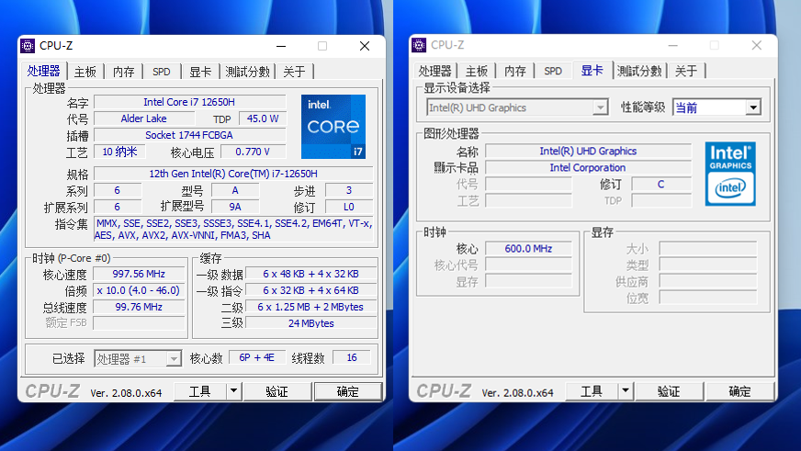
Task: Click 验证 button in right window
Action: (669, 391)
